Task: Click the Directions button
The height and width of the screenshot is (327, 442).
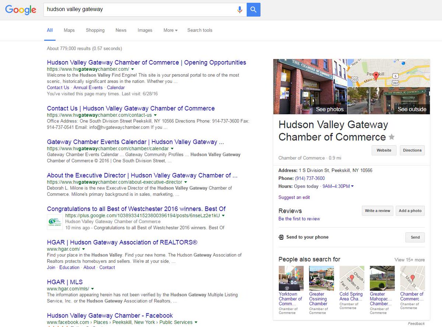Action: [412, 150]
